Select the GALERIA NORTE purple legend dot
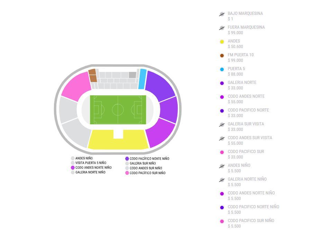 [x=222, y=83]
